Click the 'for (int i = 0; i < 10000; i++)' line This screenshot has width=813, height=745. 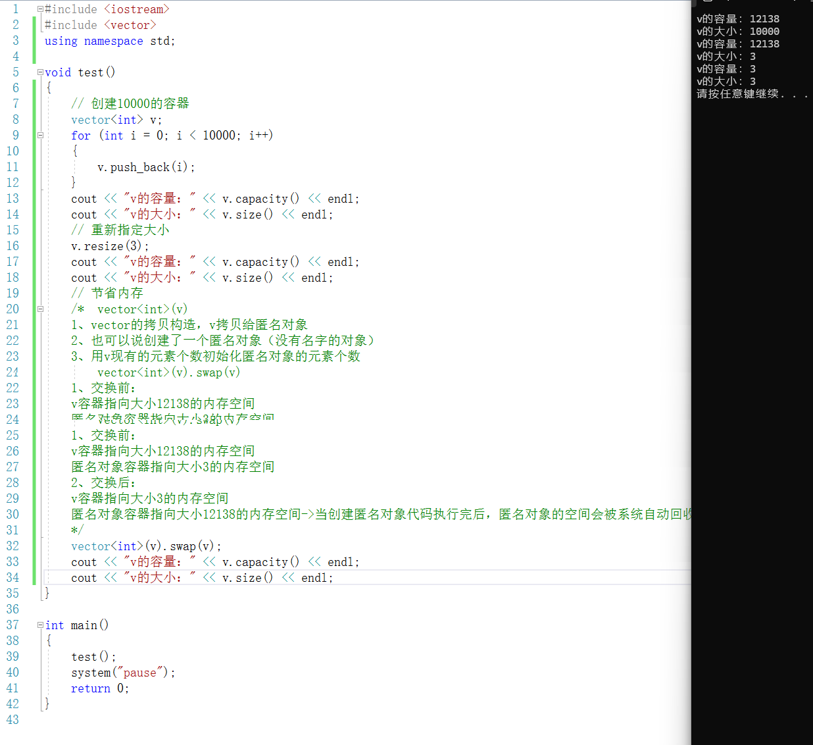[172, 136]
